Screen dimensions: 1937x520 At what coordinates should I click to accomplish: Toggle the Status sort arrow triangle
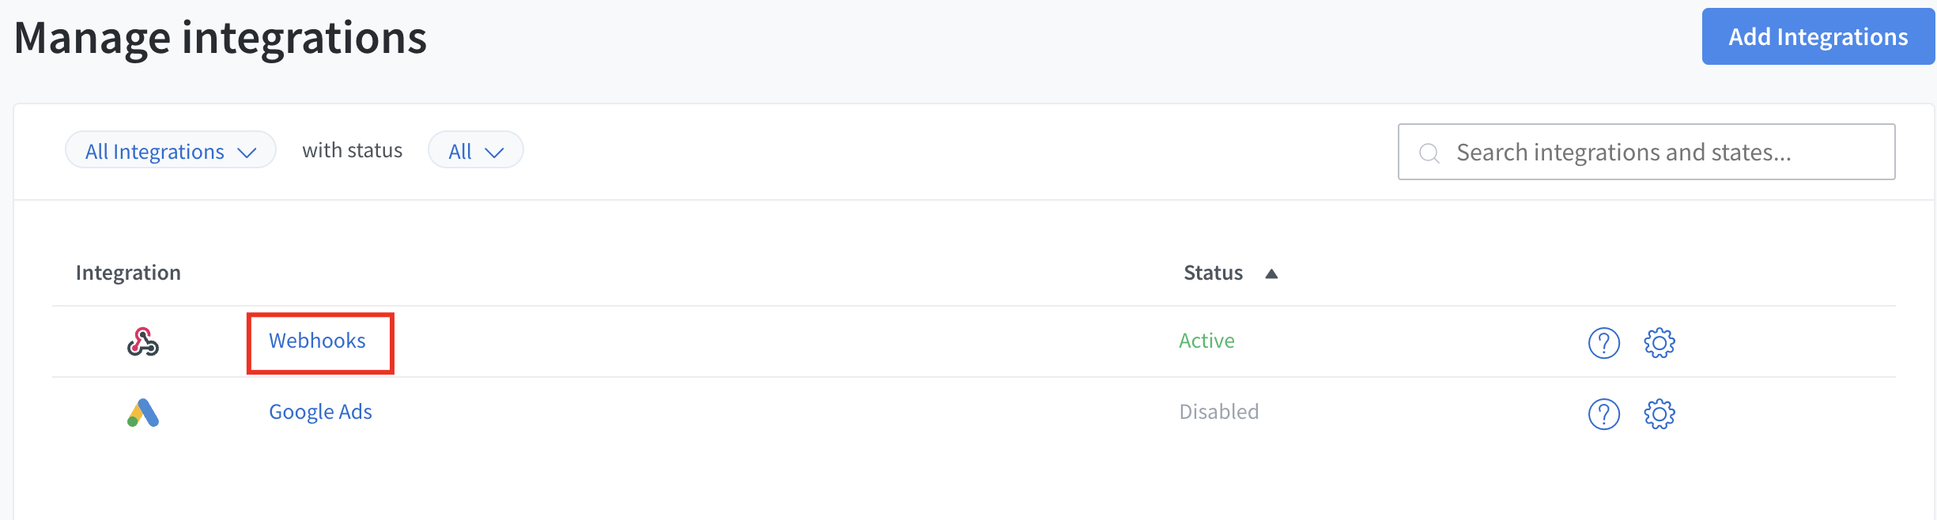(x=1271, y=274)
